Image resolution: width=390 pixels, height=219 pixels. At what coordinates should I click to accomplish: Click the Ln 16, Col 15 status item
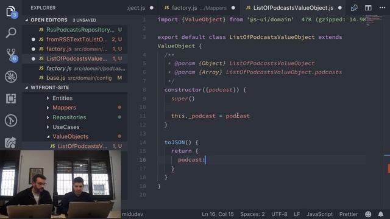pyautogui.click(x=218, y=214)
